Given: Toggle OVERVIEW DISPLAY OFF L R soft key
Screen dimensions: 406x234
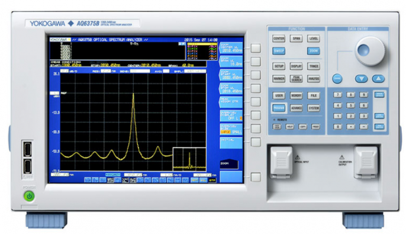Looking at the screenshot, I should [x=231, y=116].
